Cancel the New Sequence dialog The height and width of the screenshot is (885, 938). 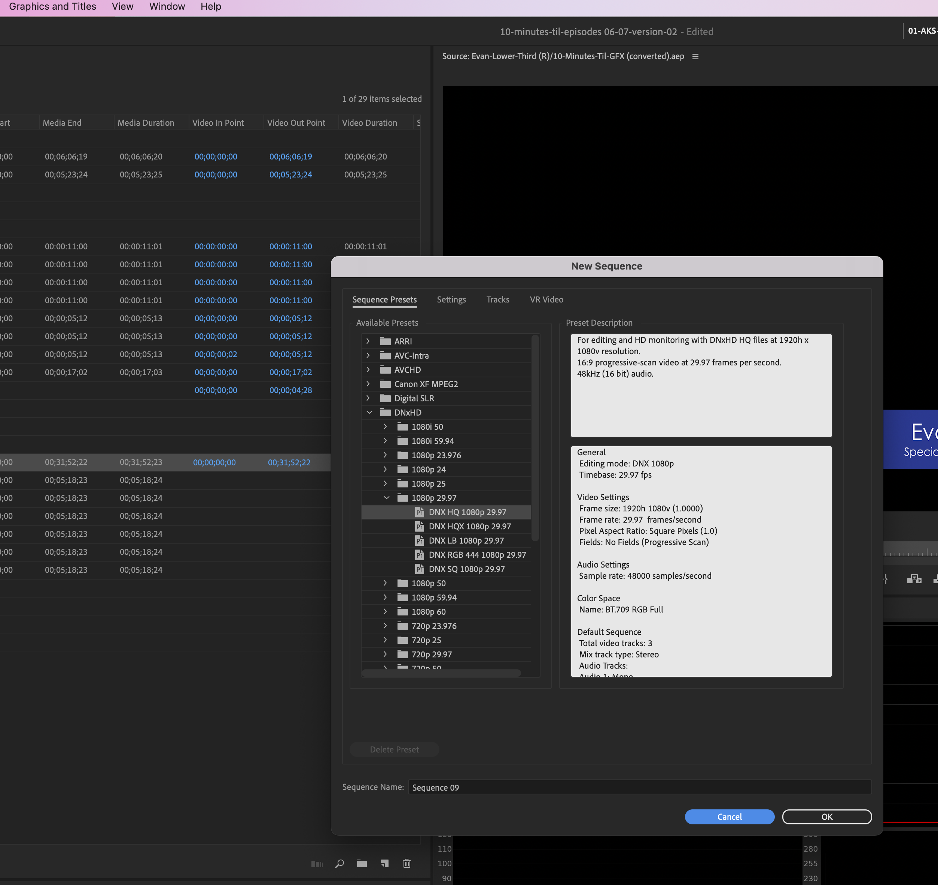[730, 816]
